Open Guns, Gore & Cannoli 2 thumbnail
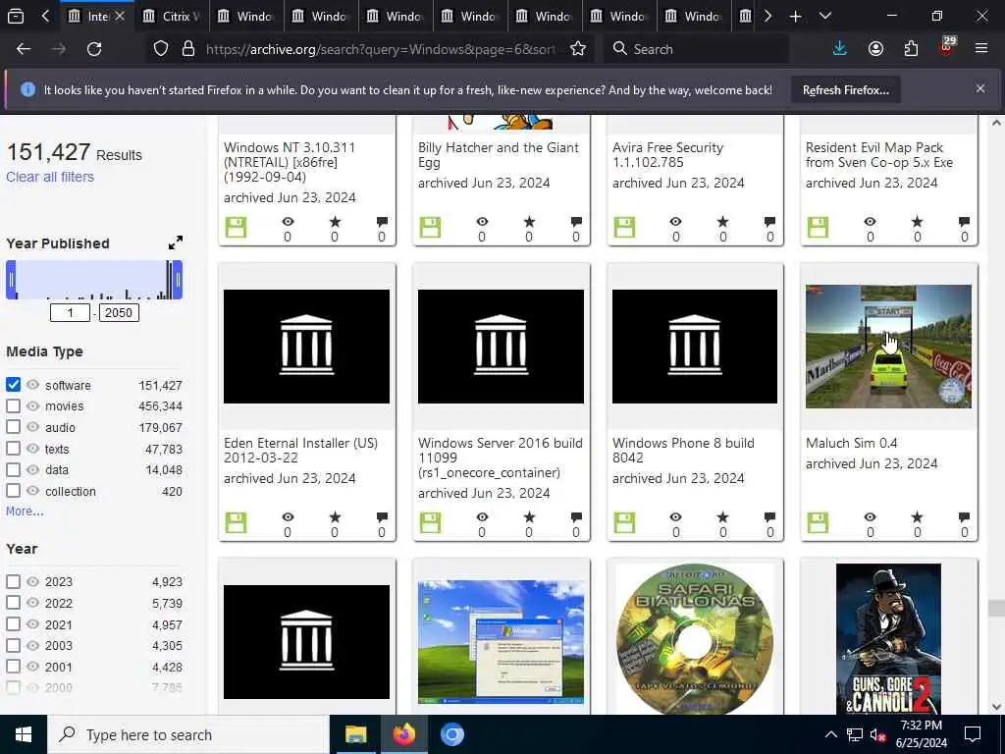 coord(888,638)
